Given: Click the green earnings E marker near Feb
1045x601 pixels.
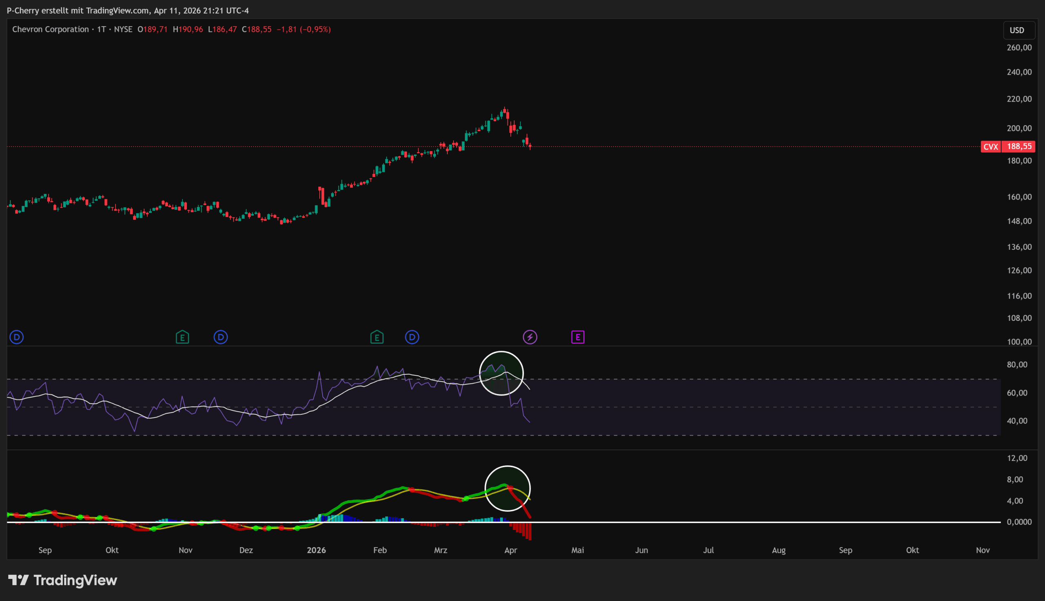Looking at the screenshot, I should (377, 337).
